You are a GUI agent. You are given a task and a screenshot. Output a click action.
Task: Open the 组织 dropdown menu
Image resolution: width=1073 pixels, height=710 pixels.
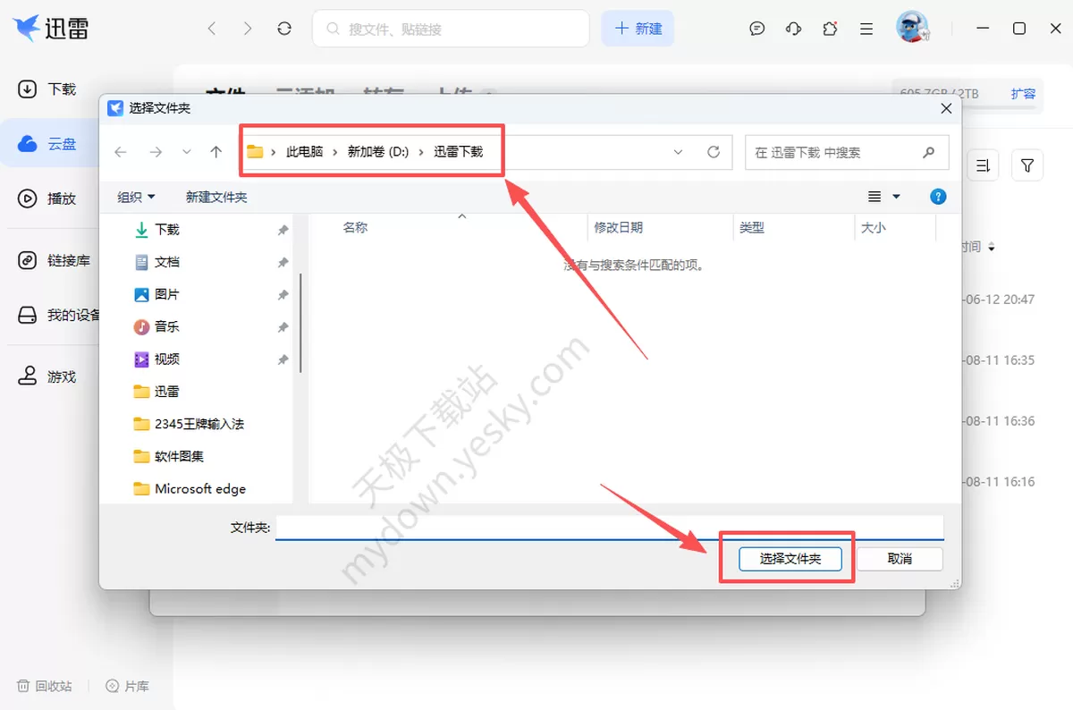136,197
